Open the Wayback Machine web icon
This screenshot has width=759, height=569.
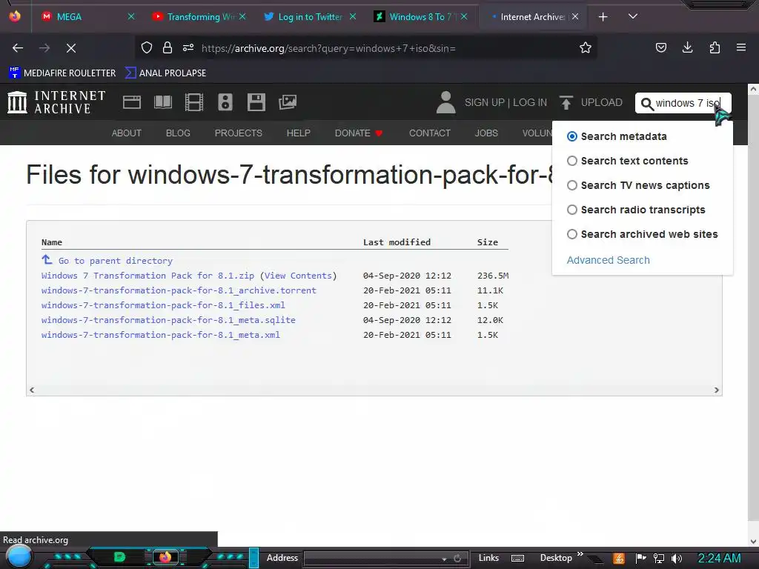point(132,102)
